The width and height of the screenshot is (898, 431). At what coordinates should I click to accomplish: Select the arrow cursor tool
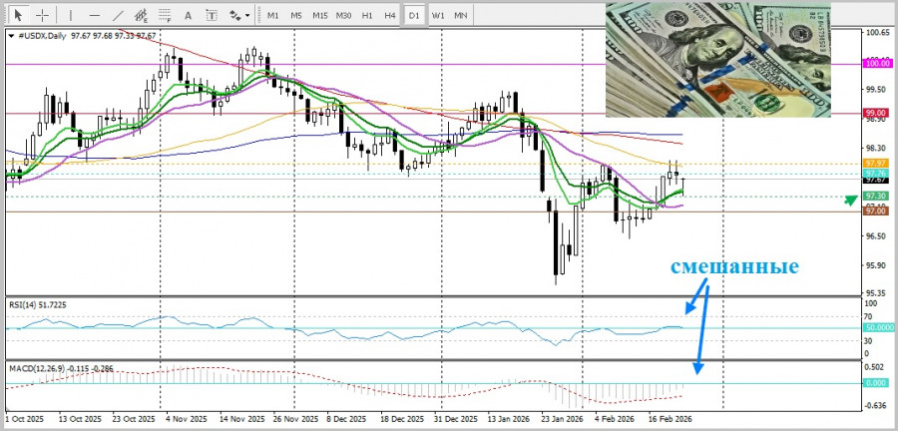[17, 15]
